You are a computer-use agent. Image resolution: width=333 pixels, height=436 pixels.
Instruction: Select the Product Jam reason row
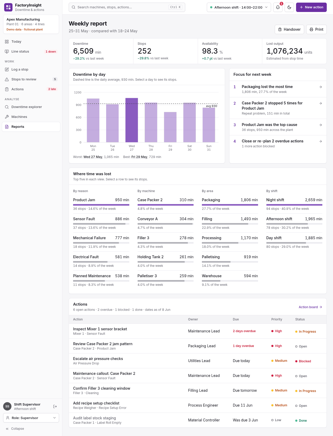(101, 204)
